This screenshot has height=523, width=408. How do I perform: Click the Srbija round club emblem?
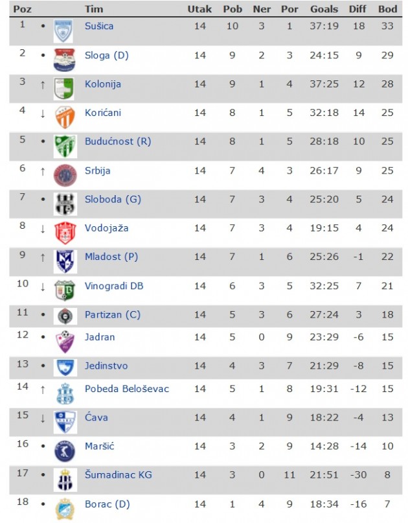(x=65, y=175)
